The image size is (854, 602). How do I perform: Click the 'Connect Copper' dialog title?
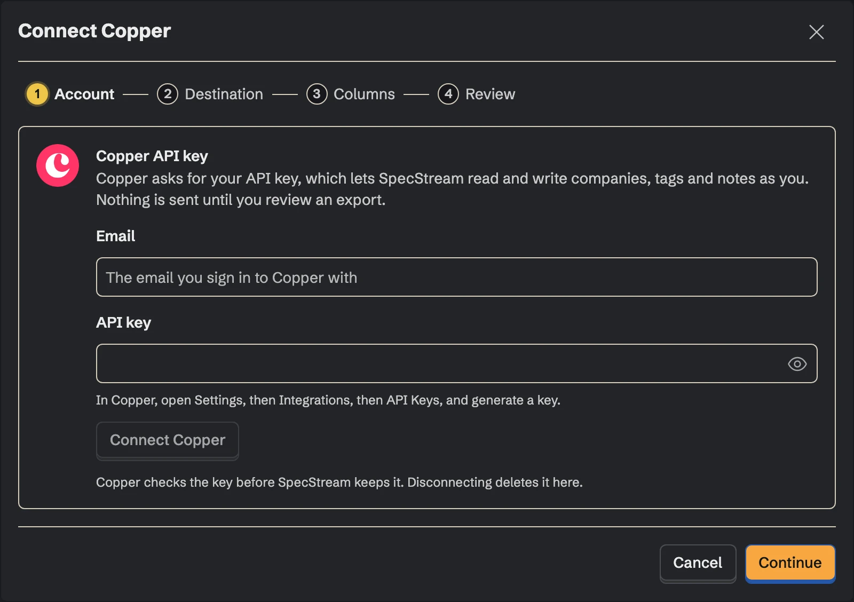pos(94,31)
